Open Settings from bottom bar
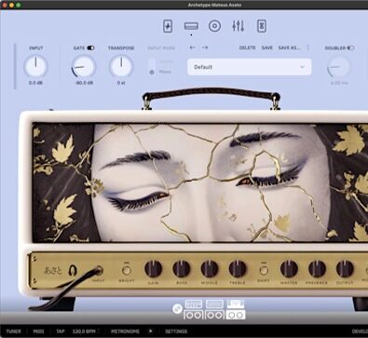The image size is (368, 338). tap(176, 331)
